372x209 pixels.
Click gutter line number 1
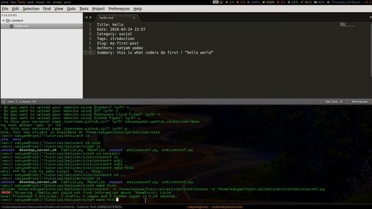90,24
